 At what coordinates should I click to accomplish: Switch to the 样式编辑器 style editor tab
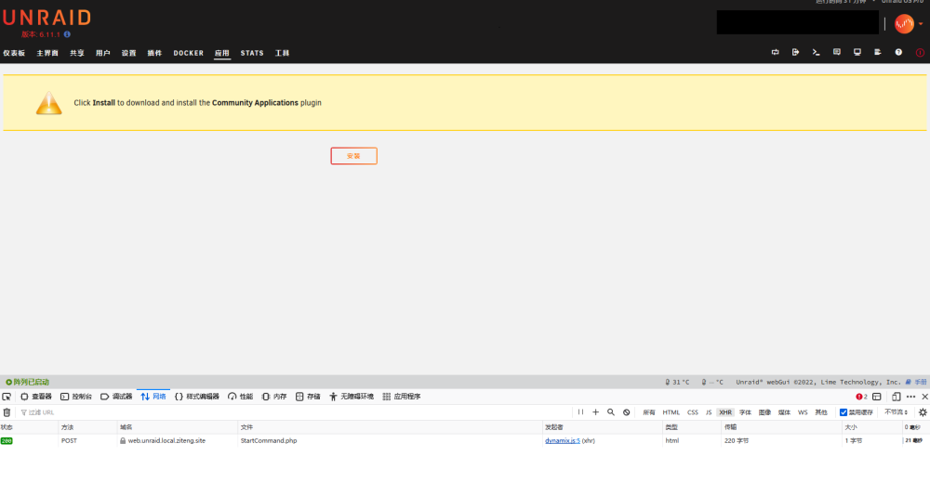tap(197, 397)
